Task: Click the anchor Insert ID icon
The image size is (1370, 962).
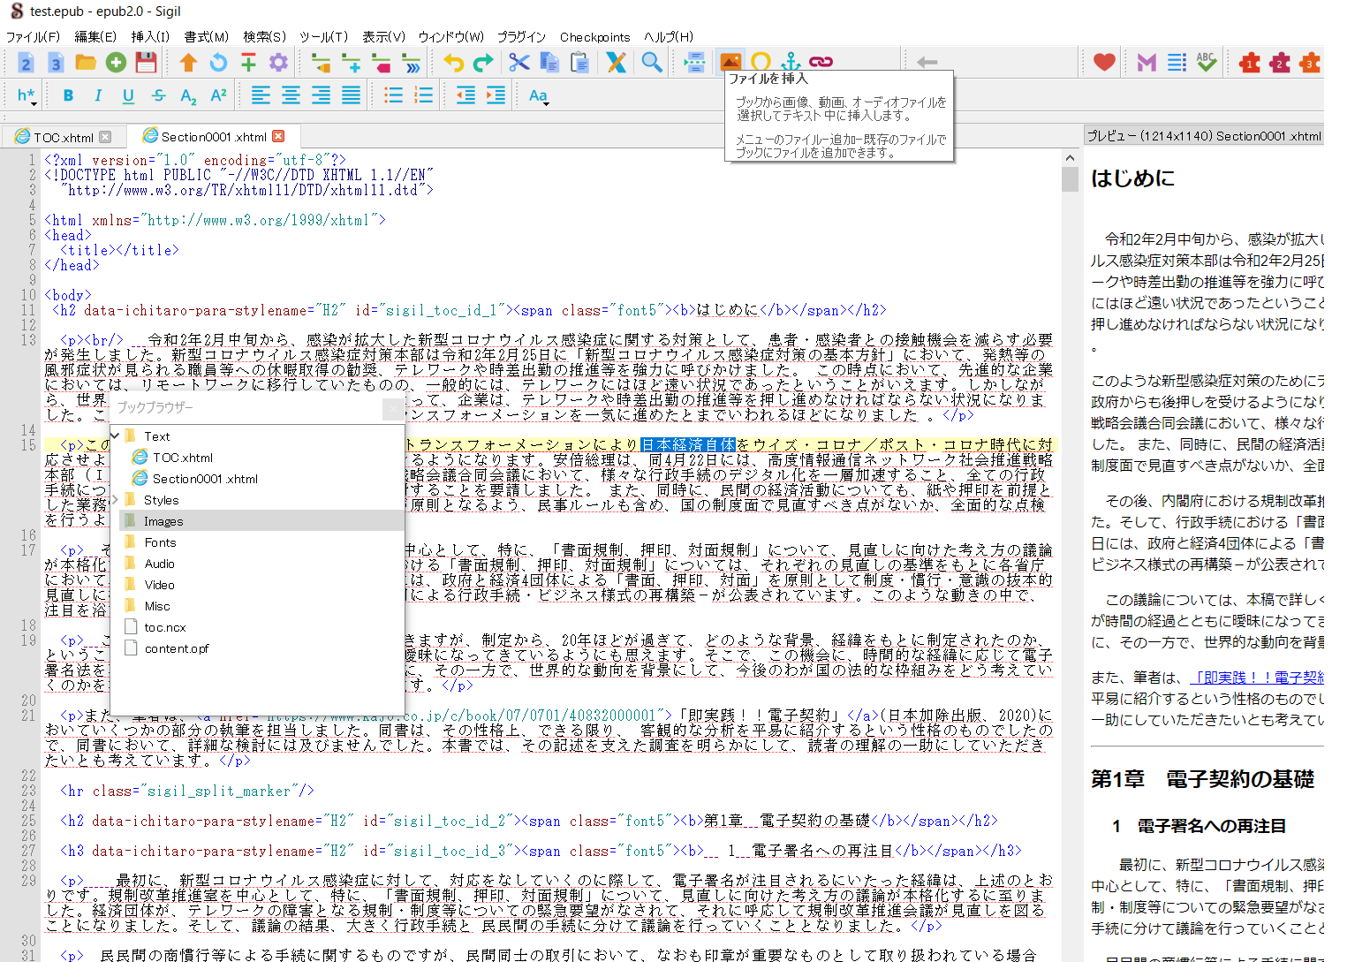Action: [x=791, y=62]
